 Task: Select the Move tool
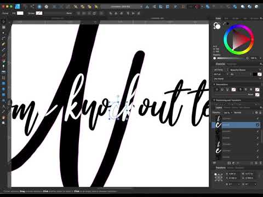[x=3, y=21]
